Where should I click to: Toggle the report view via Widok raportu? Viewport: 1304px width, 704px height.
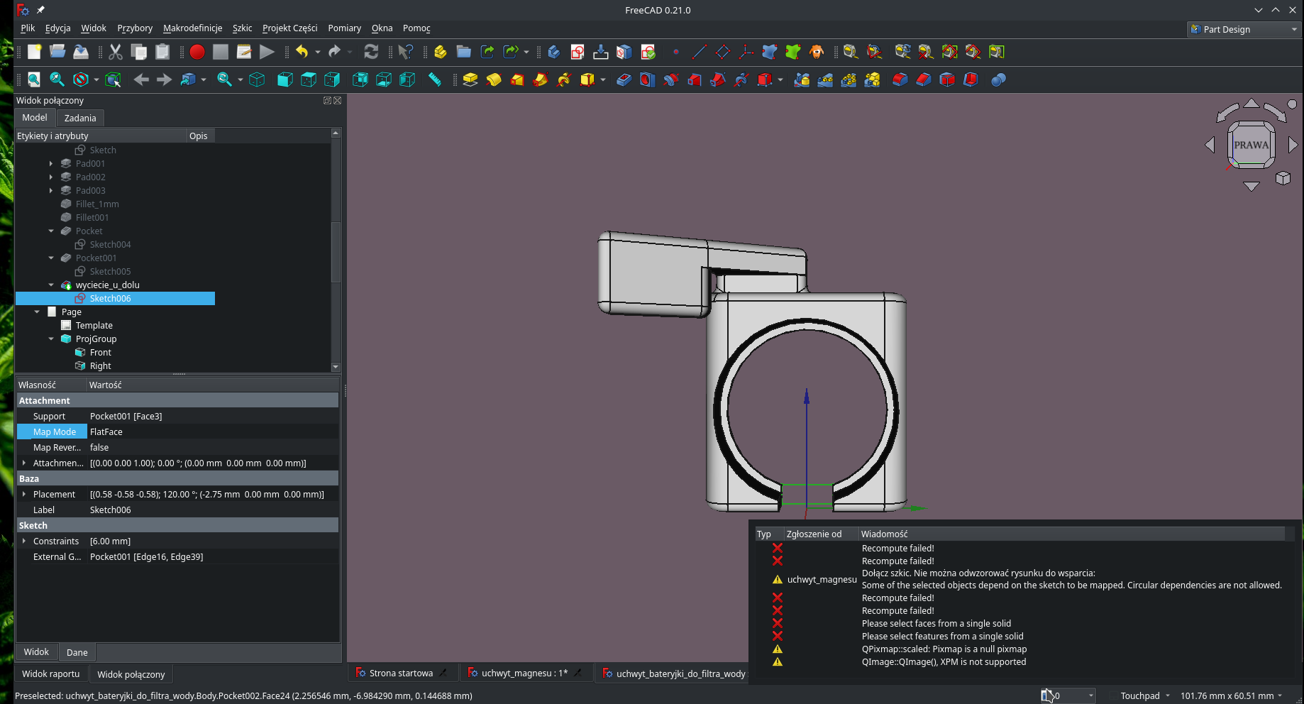tap(50, 673)
